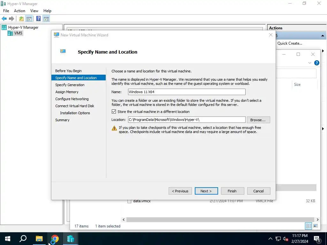
Task: Click the Cancel button
Action: tap(259, 191)
